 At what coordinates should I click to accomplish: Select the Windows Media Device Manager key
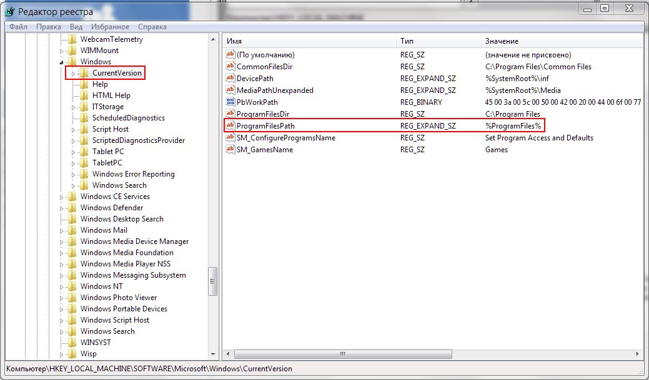[134, 241]
